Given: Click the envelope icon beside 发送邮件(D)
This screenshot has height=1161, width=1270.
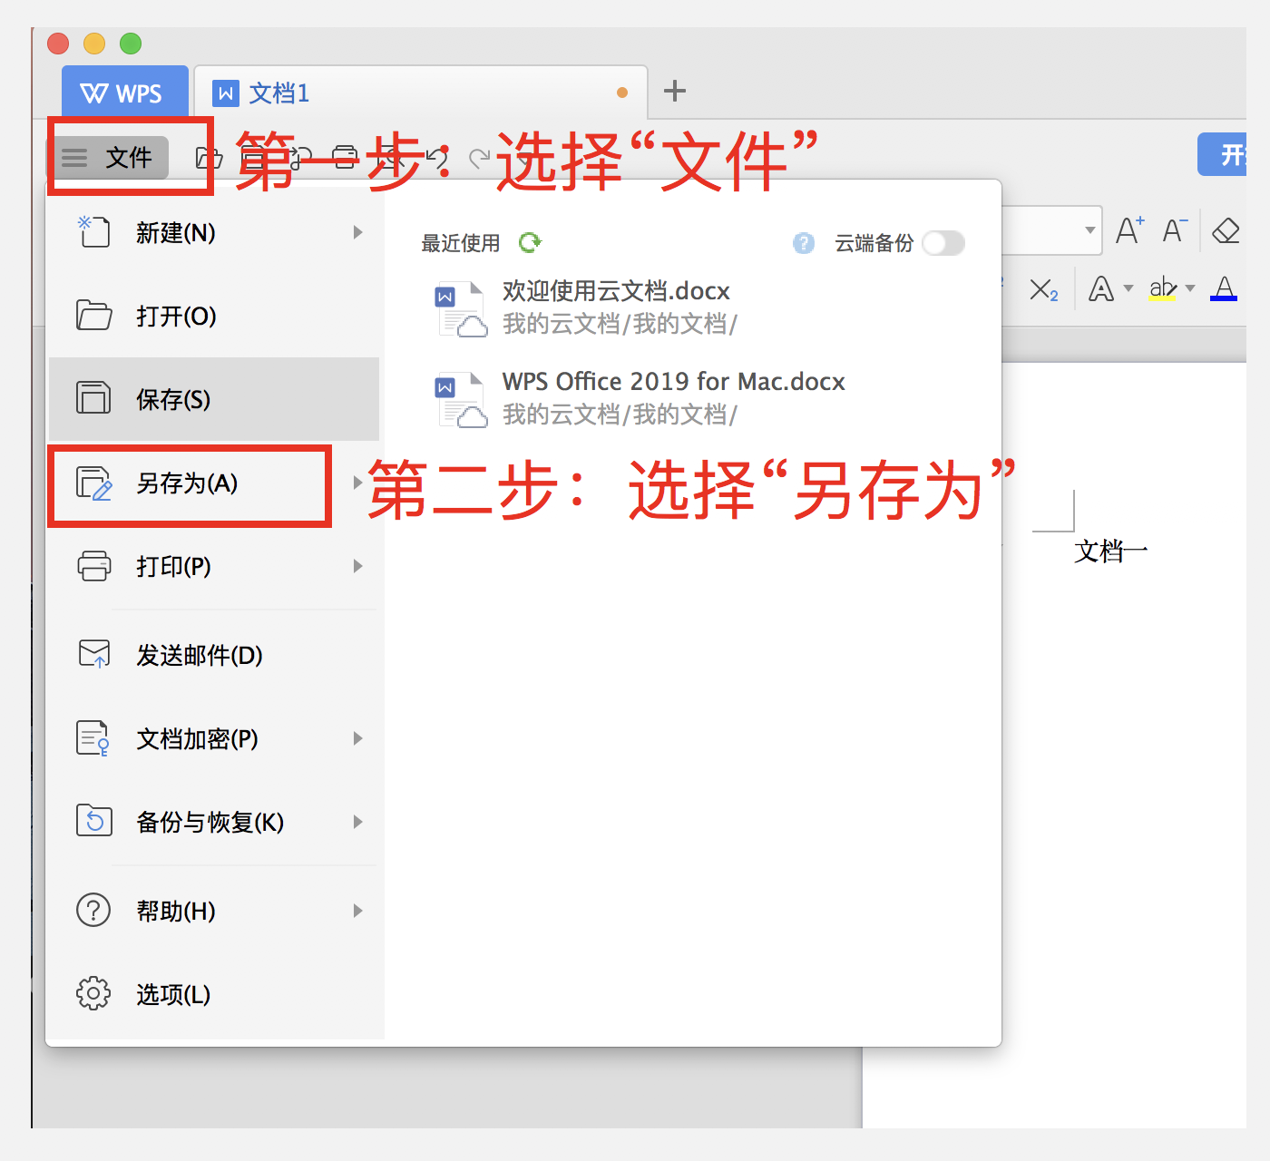Looking at the screenshot, I should (93, 654).
